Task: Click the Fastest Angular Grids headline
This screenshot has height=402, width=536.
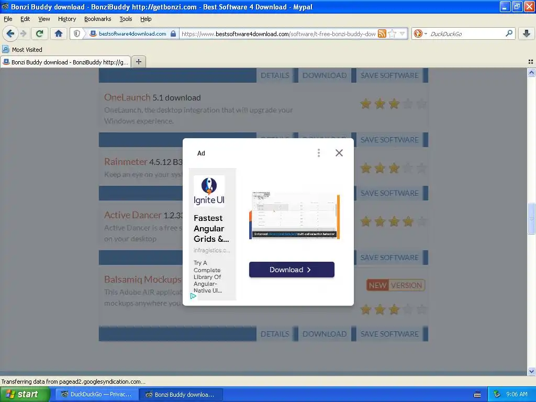Action: tap(211, 228)
